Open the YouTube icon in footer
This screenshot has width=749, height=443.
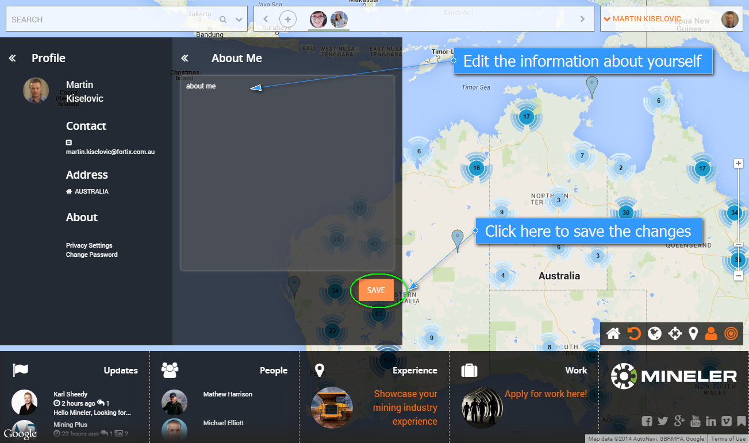pos(695,421)
